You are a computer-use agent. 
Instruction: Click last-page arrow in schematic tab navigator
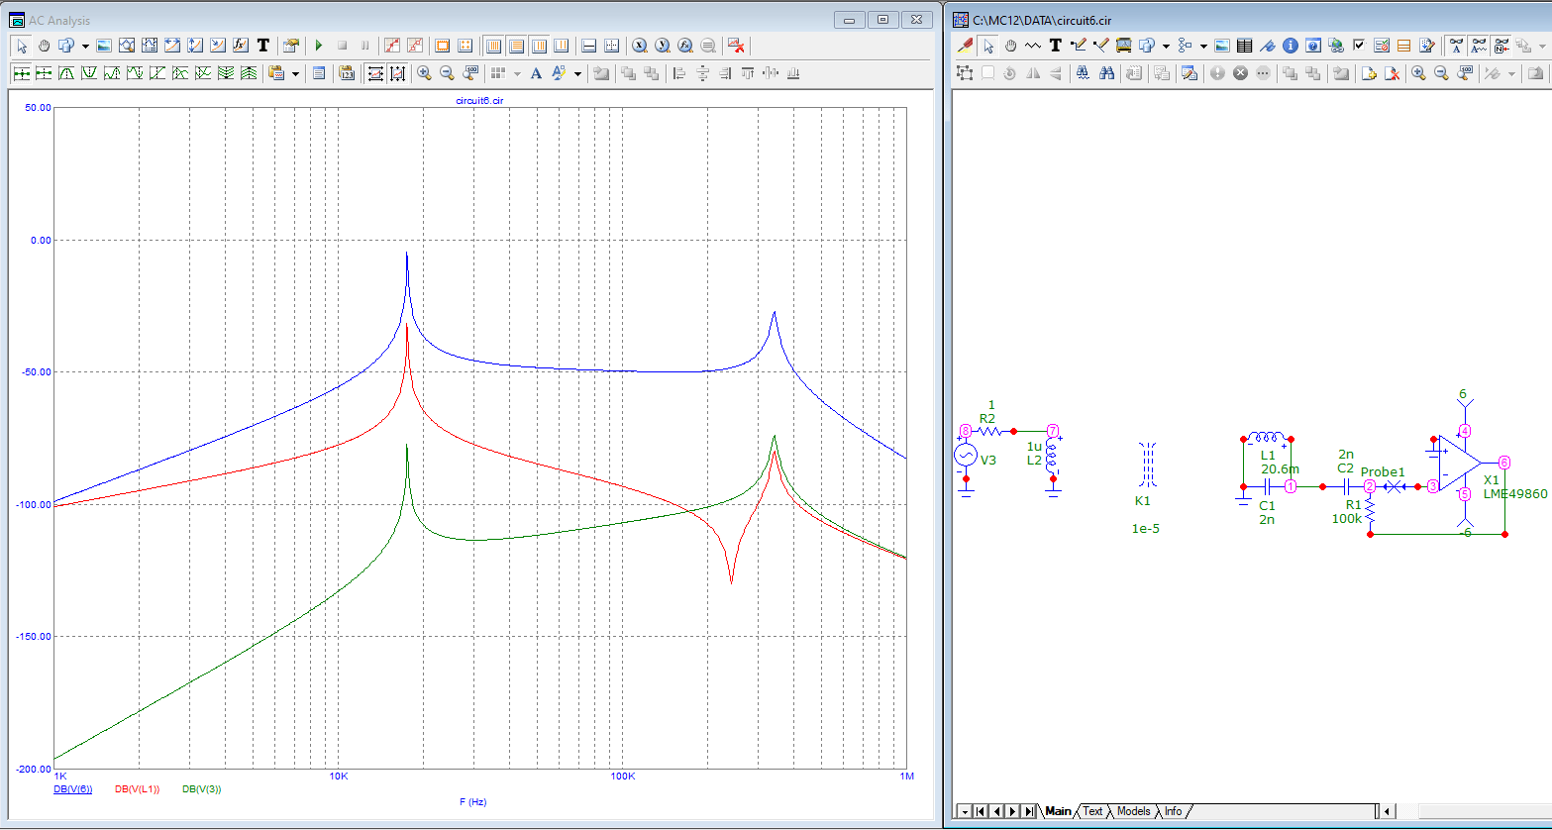point(1029,811)
